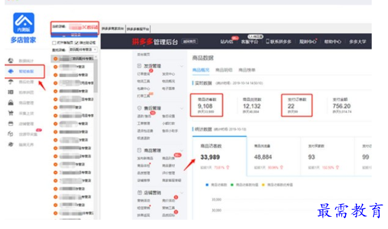Click the orange icon of highlighted first store
388x229 pixels.
click(x=55, y=59)
